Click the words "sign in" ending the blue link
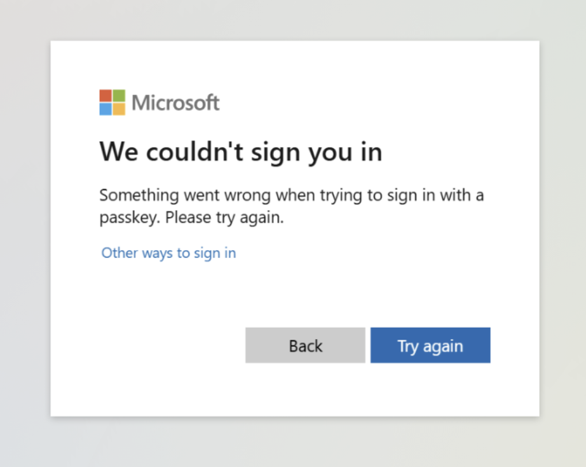 (x=215, y=253)
